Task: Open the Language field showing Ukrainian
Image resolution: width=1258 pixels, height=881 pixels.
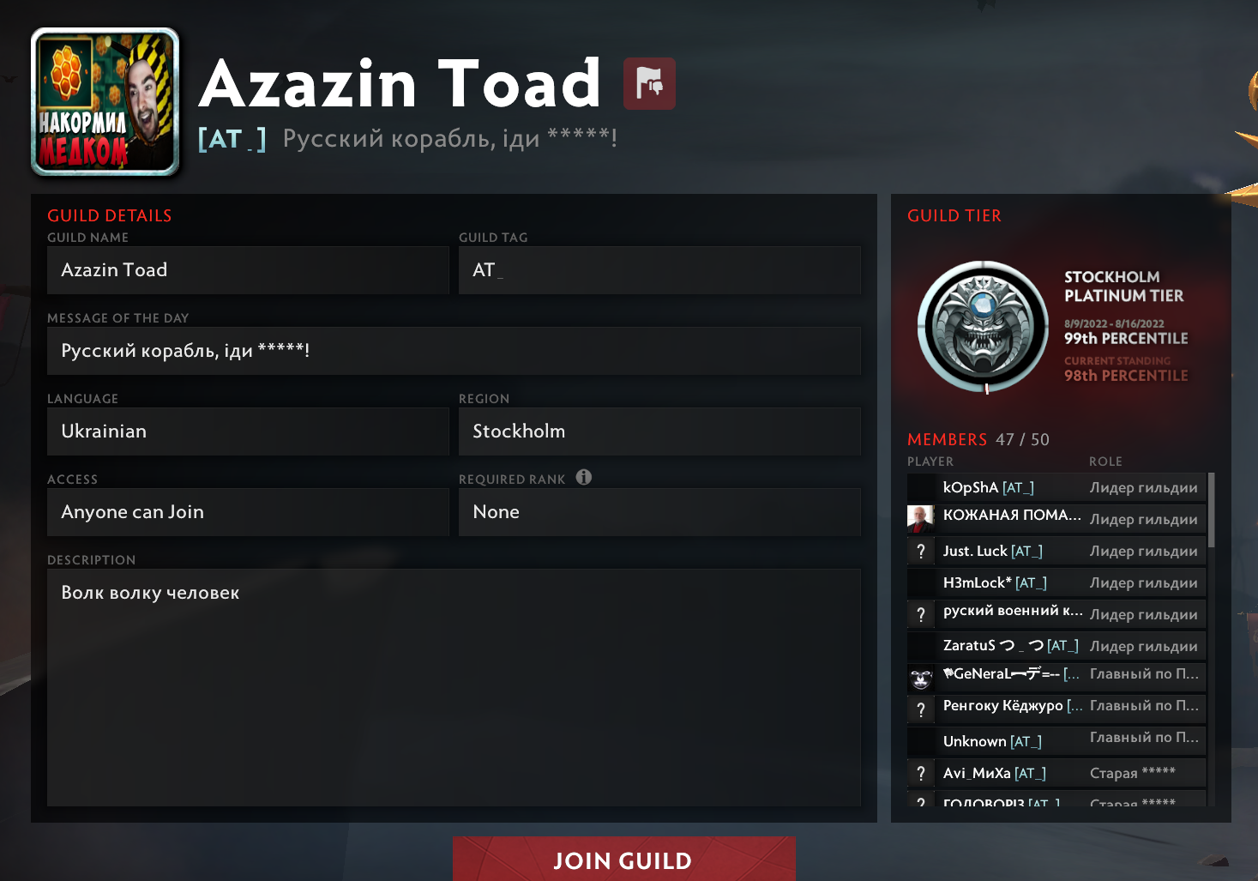Action: coord(248,431)
